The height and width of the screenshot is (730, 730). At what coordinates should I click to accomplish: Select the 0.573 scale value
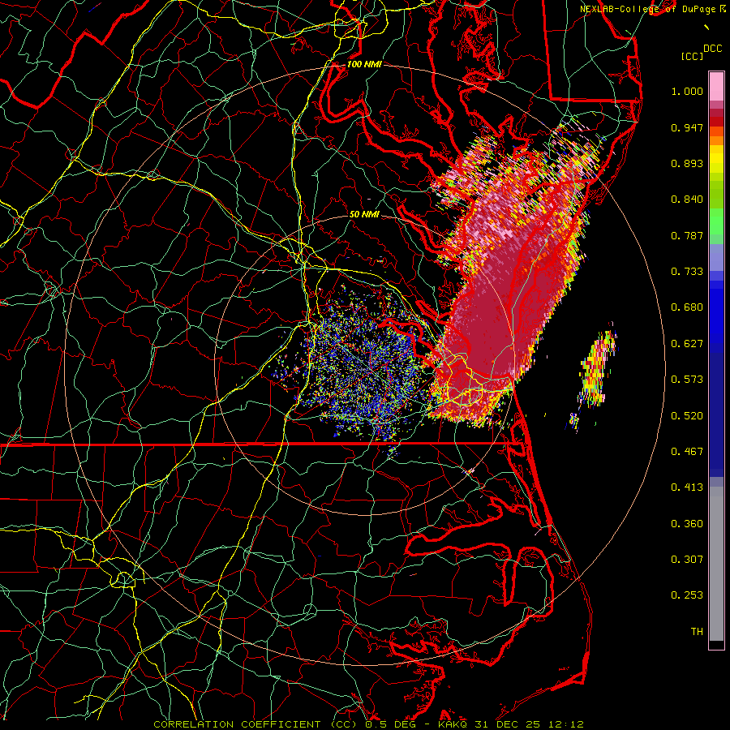(x=687, y=380)
